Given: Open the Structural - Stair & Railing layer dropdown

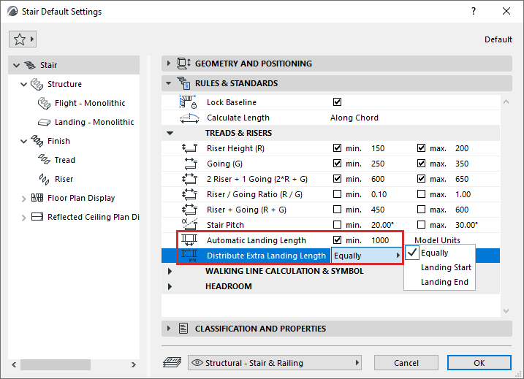Looking at the screenshot, I should tap(274, 362).
